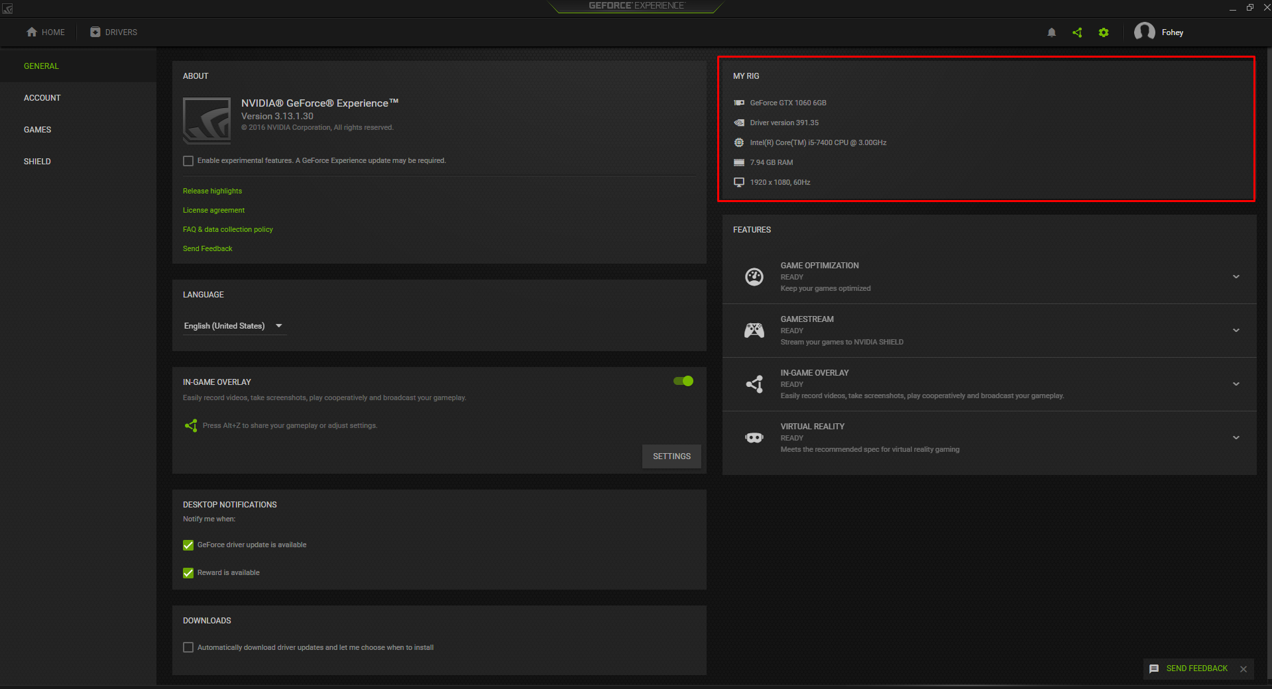Switch to the Drivers tab
The height and width of the screenshot is (689, 1272).
coord(114,32)
